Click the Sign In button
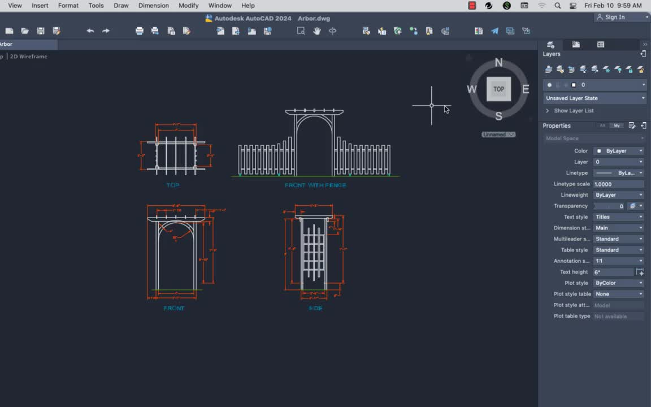 [x=611, y=17]
